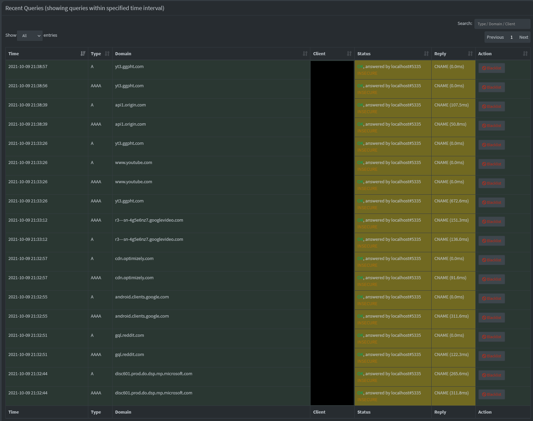Blacklist r3 googlevideo.com AAAA query

point(492,222)
